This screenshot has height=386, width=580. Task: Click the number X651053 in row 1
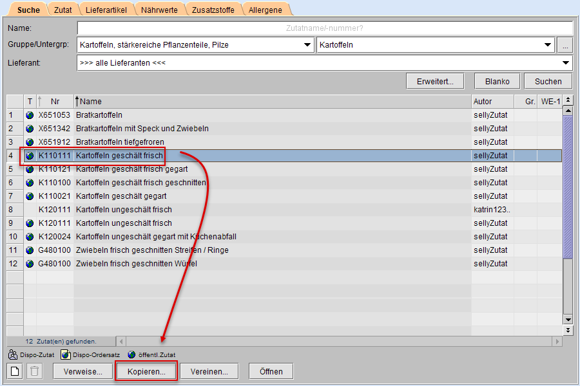54,115
